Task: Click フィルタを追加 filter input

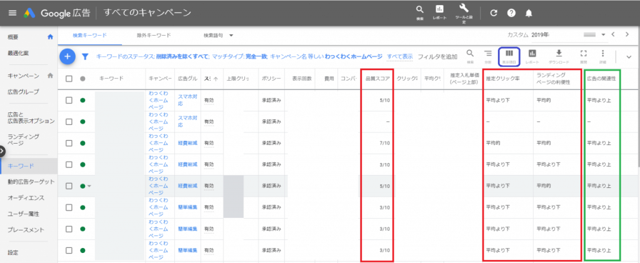Action: point(437,57)
